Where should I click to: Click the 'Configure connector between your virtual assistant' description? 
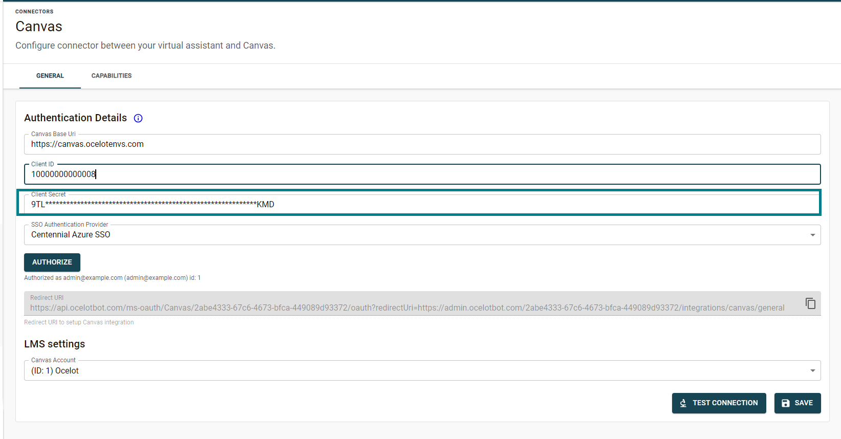tap(145, 46)
